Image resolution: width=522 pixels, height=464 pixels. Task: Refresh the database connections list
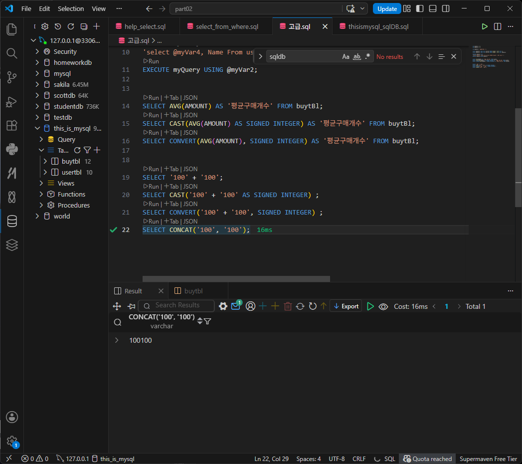[71, 26]
